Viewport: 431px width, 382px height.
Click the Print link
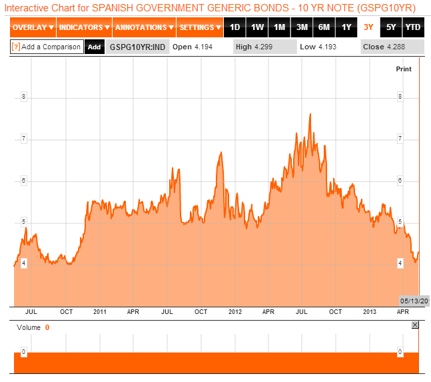(x=404, y=69)
